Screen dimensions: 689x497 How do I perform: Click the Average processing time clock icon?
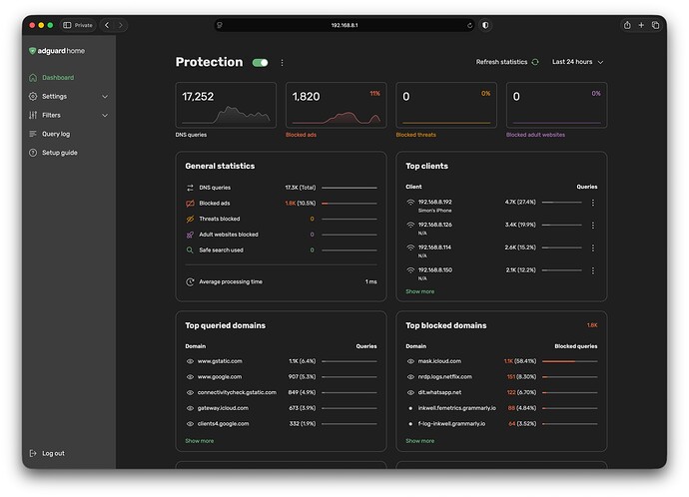click(x=190, y=281)
